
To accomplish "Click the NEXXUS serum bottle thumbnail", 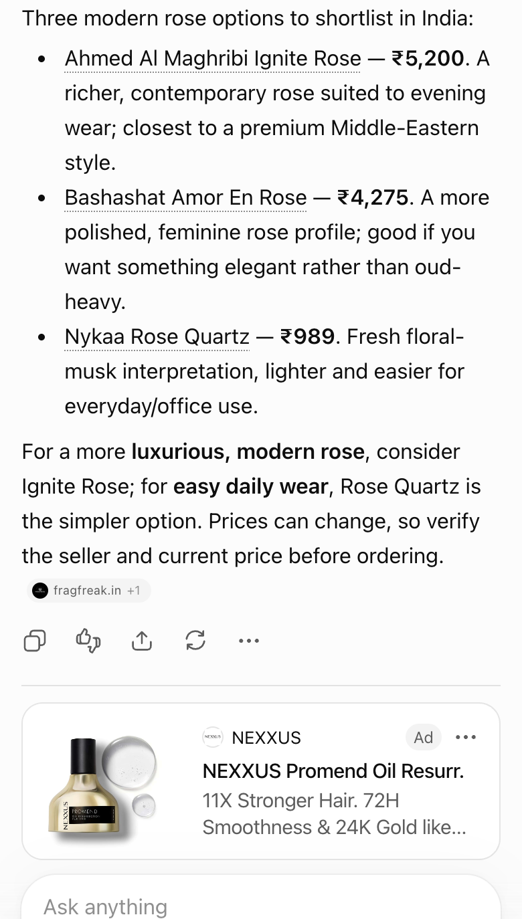I will point(102,781).
